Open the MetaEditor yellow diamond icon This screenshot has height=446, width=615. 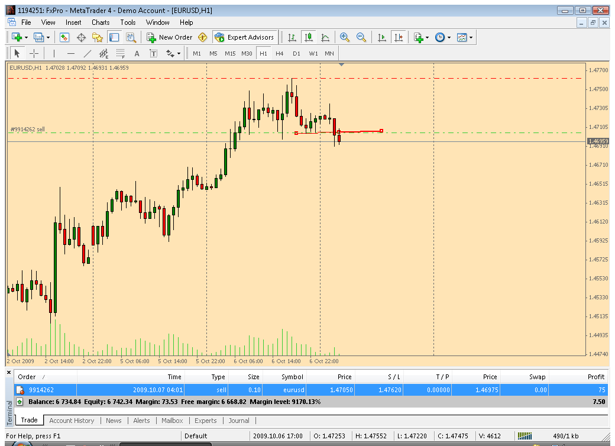202,37
